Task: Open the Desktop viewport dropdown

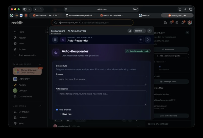Action: [x=140, y=31]
